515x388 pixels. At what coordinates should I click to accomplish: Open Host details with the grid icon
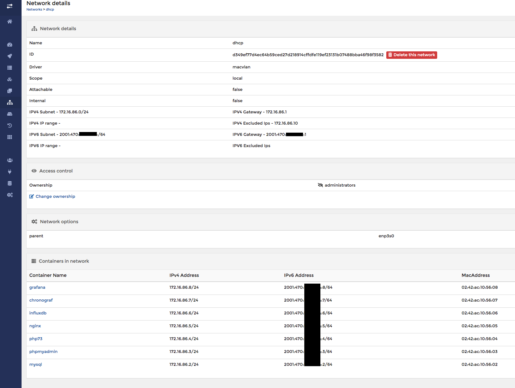coord(10,137)
